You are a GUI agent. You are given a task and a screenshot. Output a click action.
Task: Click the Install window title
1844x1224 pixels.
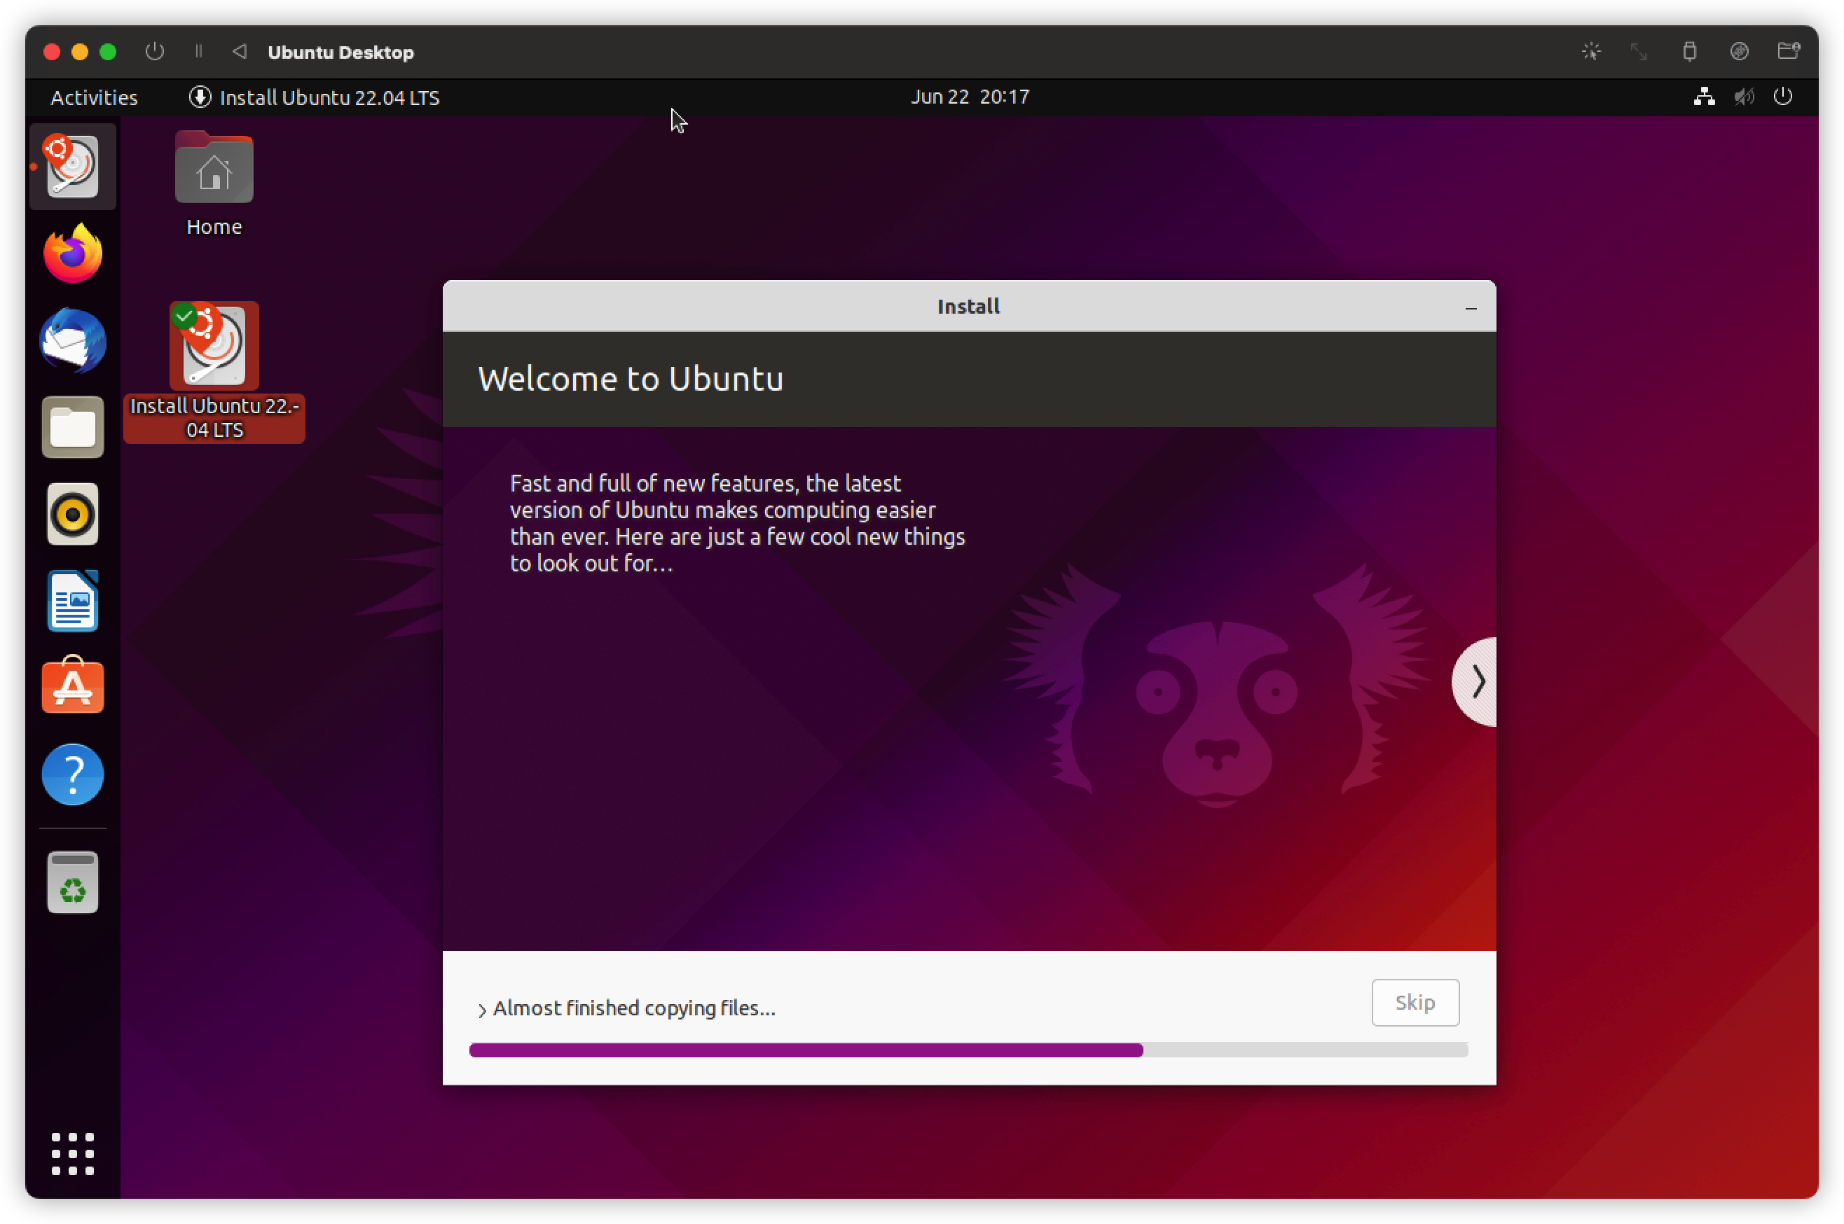pyautogui.click(x=968, y=306)
